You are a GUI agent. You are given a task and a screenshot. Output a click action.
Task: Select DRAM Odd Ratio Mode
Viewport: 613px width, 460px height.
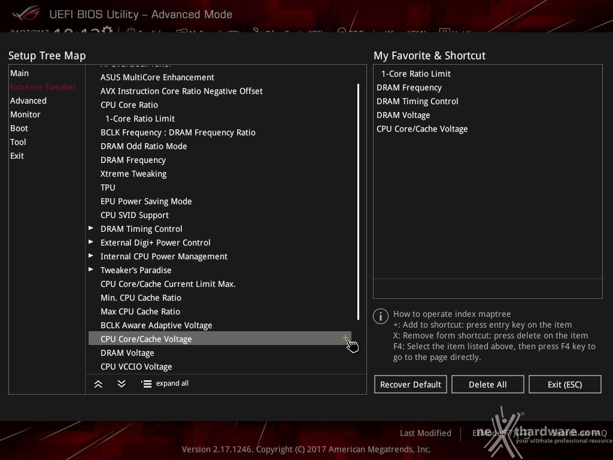click(144, 146)
